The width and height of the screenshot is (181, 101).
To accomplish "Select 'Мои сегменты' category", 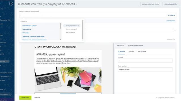I will point(70,33).
